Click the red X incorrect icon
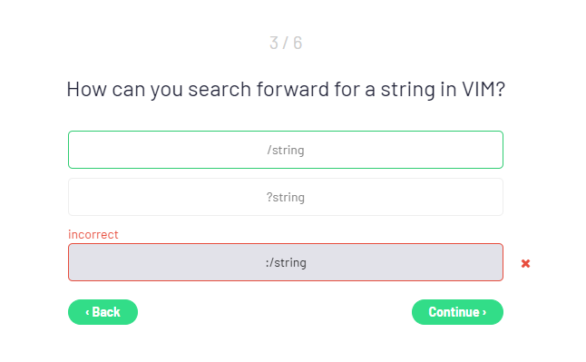 point(525,264)
